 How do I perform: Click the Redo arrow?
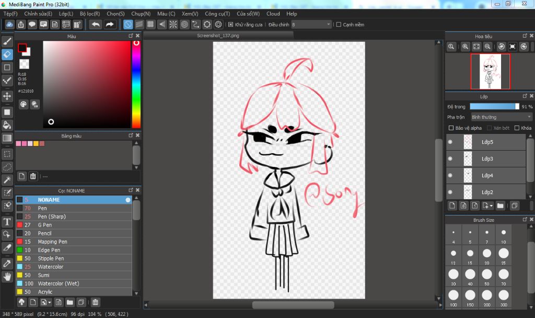click(110, 25)
